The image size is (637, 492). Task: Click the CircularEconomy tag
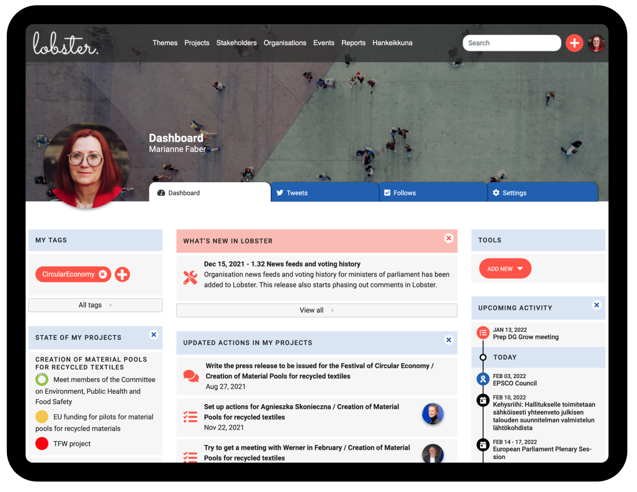click(68, 275)
